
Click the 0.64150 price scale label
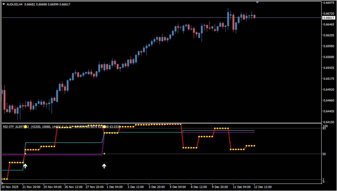328,122
